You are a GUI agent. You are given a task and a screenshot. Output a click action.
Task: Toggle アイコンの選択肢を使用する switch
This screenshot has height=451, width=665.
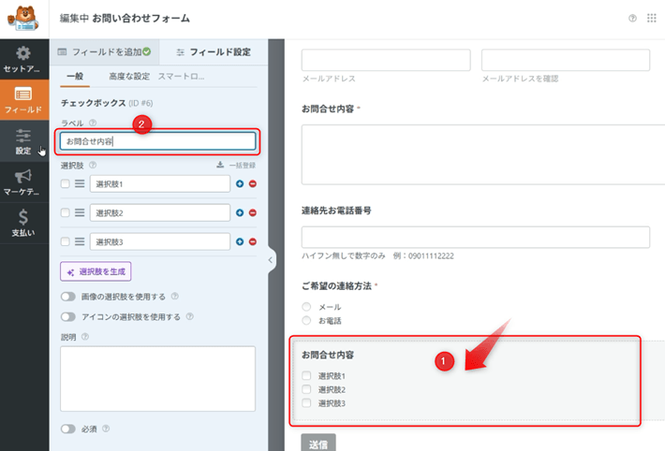(67, 316)
